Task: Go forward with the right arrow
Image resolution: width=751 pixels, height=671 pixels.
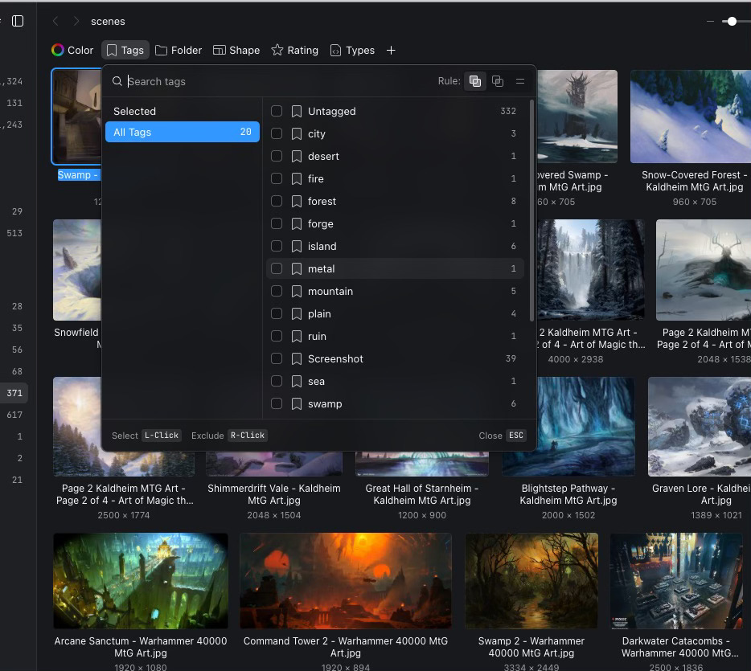Action: 76,21
